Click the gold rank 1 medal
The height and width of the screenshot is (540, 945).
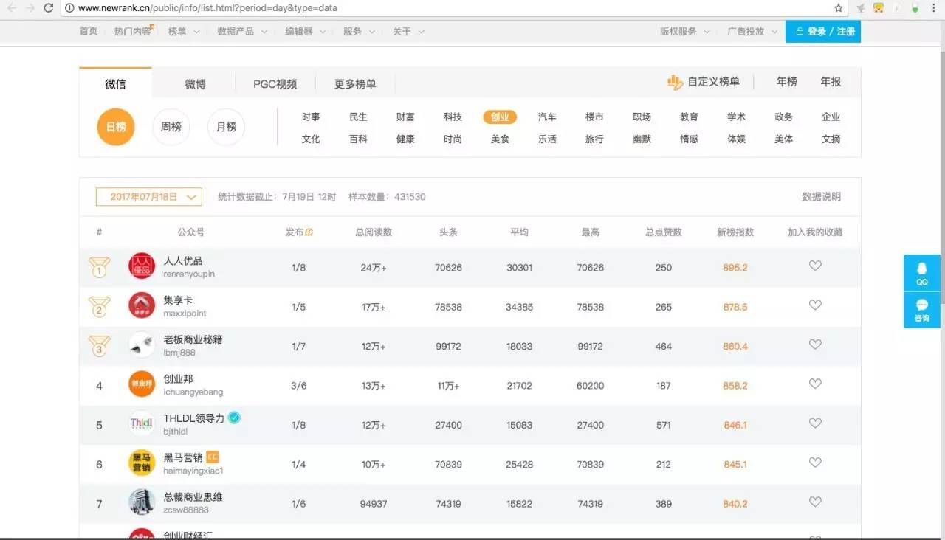tap(100, 267)
